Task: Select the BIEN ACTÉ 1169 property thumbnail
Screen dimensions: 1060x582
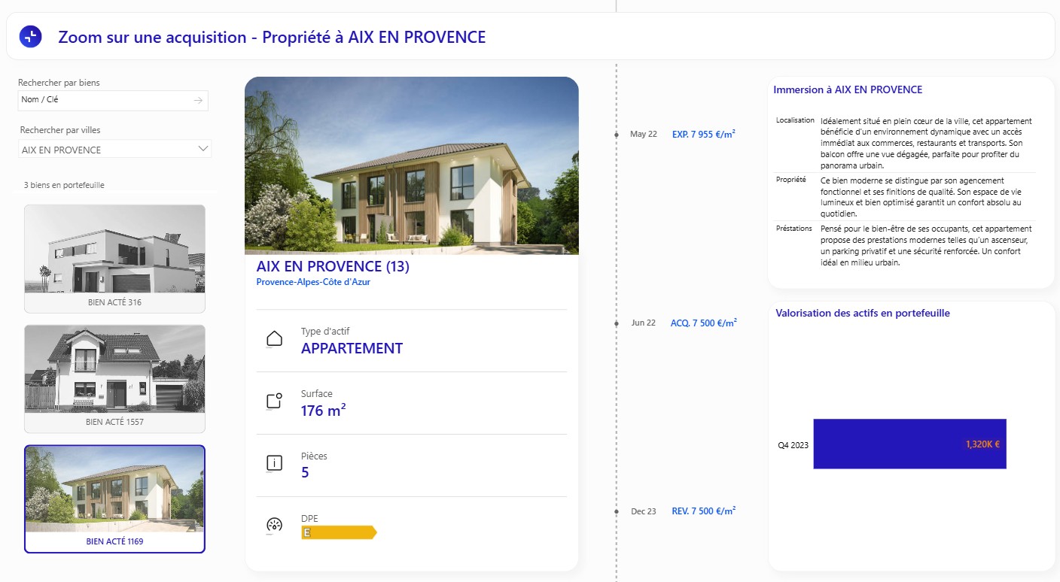Action: tap(114, 499)
